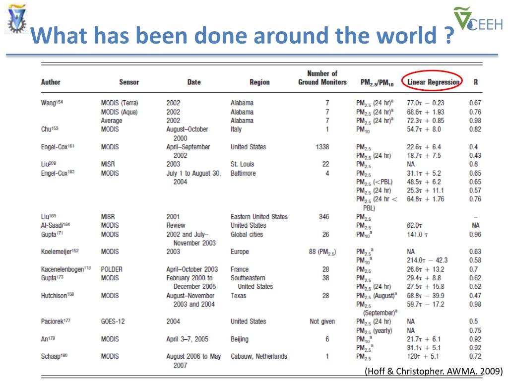Click date 'April 3–7, 2005'

187,339
